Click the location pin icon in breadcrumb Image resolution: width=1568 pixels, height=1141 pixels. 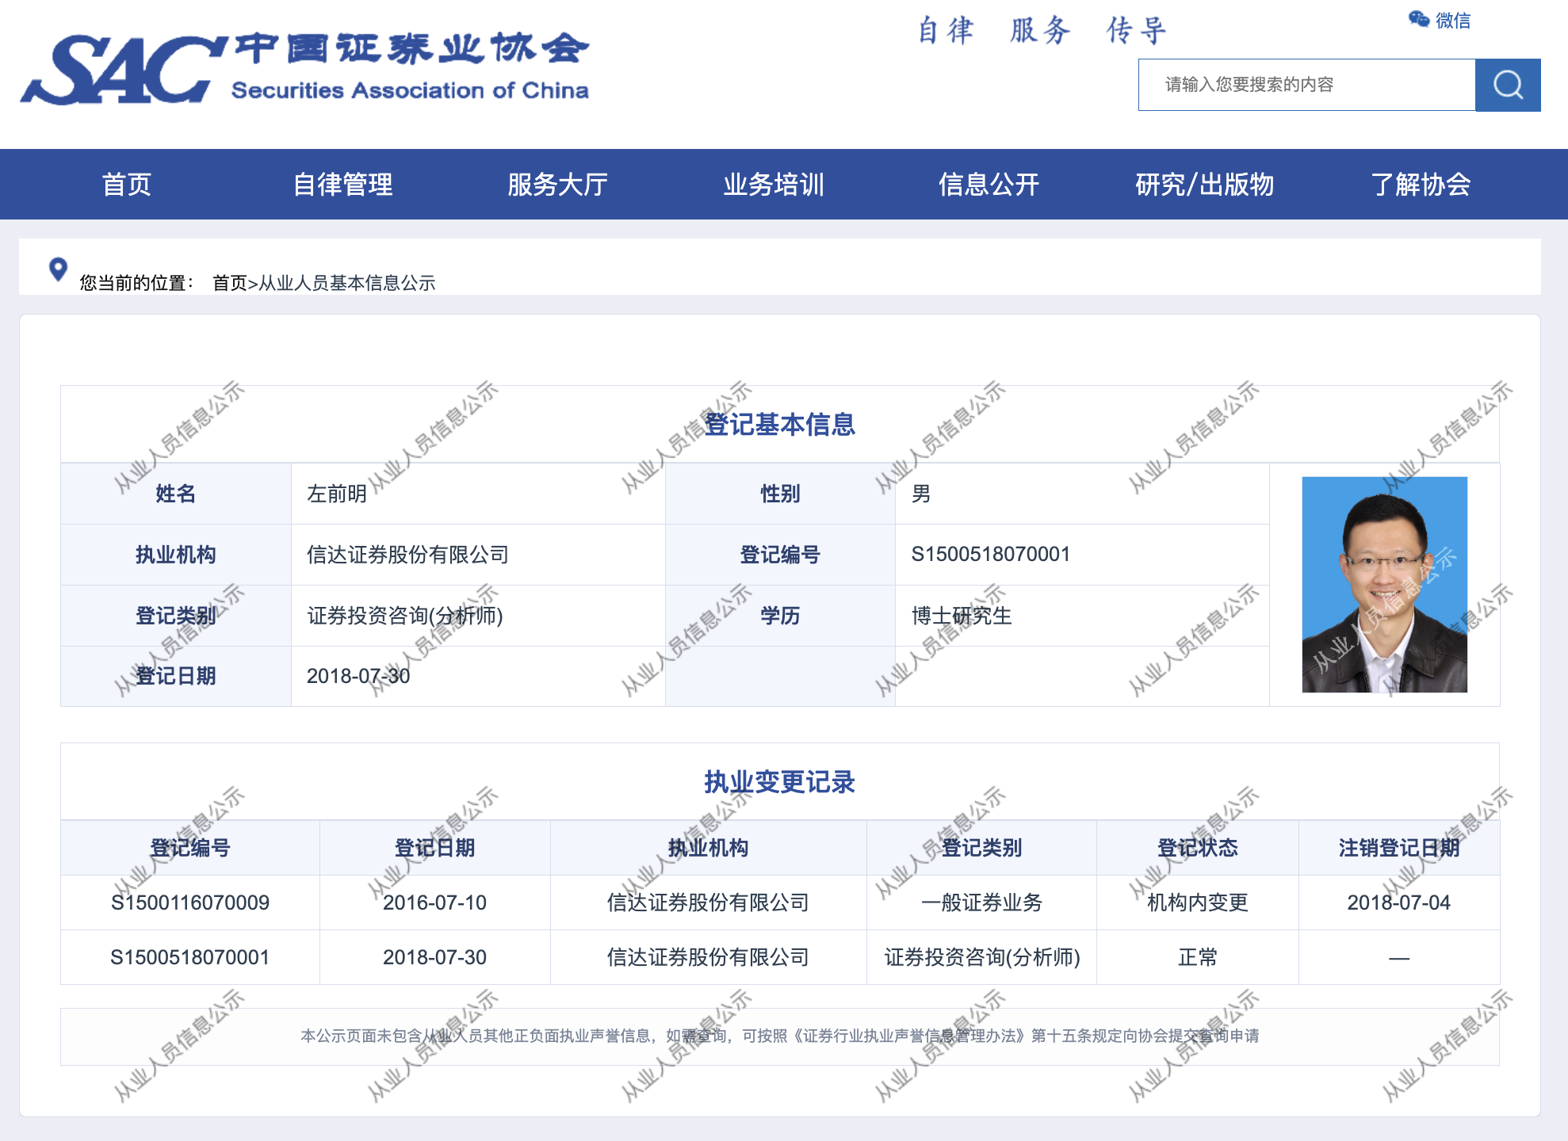pyautogui.click(x=58, y=269)
